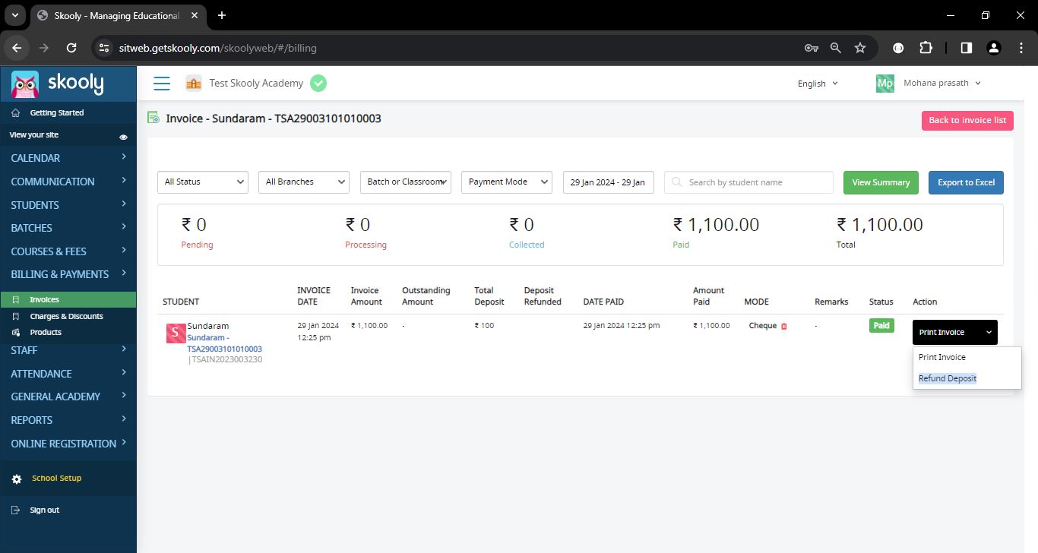Click the Skooly owl logo
Image resolution: width=1038 pixels, height=553 pixels.
pyautogui.click(x=25, y=84)
